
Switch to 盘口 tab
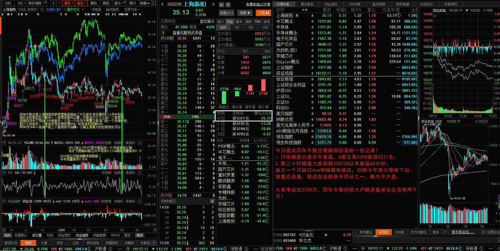pos(221,22)
